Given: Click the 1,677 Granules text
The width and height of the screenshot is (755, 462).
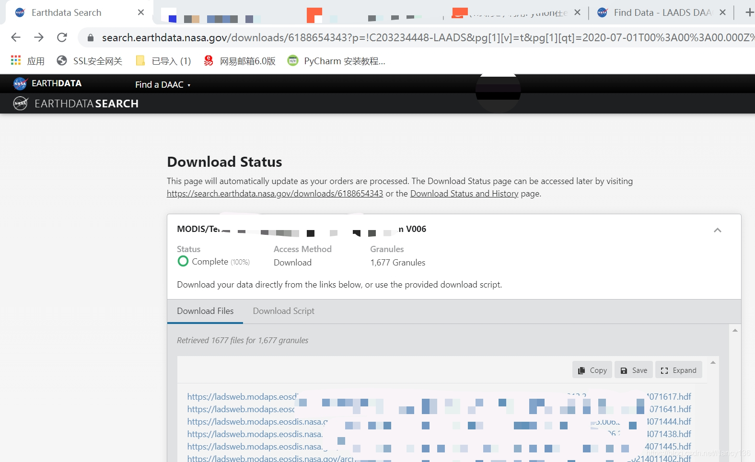Looking at the screenshot, I should click(398, 263).
